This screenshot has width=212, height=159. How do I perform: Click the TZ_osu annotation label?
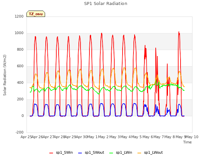[x=36, y=14]
